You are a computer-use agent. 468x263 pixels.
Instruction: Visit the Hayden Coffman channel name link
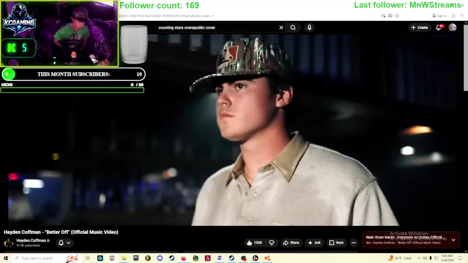[31, 240]
